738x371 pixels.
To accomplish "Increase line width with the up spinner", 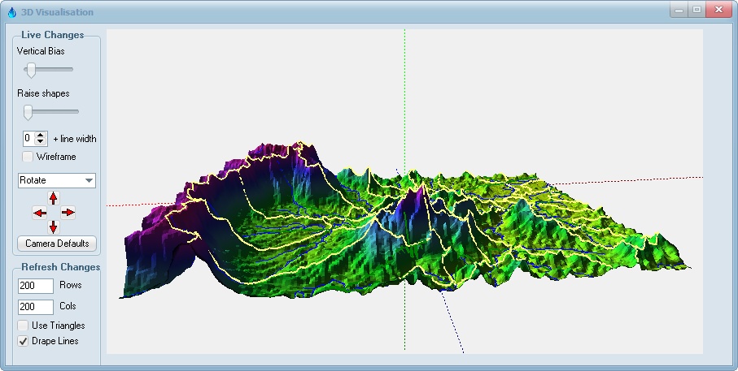I will click(41, 136).
